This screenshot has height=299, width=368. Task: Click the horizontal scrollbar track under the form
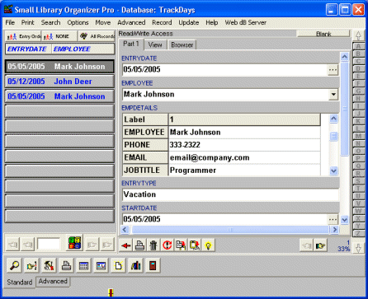[x=230, y=229]
